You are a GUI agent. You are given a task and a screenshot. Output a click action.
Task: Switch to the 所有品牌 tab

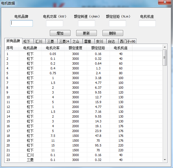click(x=13, y=41)
